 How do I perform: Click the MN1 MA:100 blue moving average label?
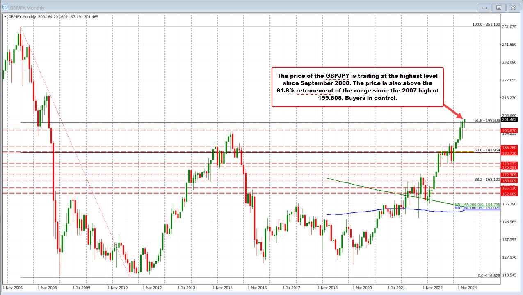[x=477, y=209]
